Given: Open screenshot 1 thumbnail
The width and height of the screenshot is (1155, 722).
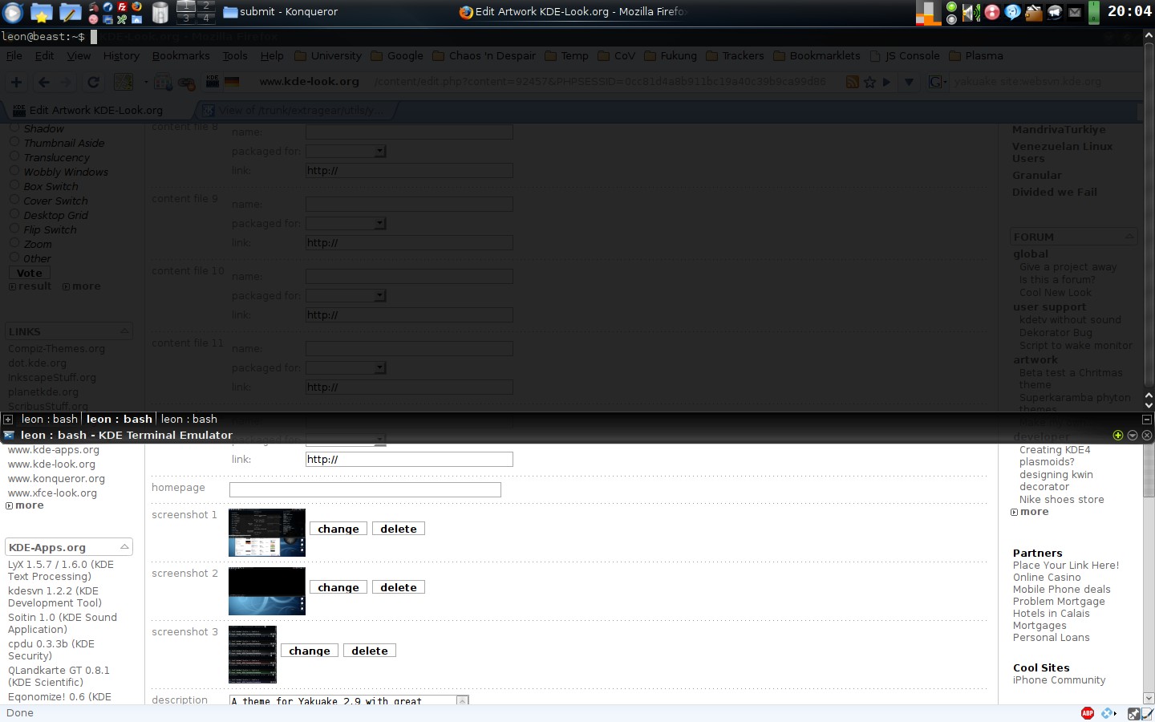Looking at the screenshot, I should coord(267,533).
